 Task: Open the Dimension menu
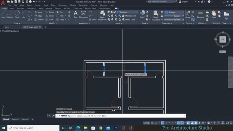(x=63, y=5)
